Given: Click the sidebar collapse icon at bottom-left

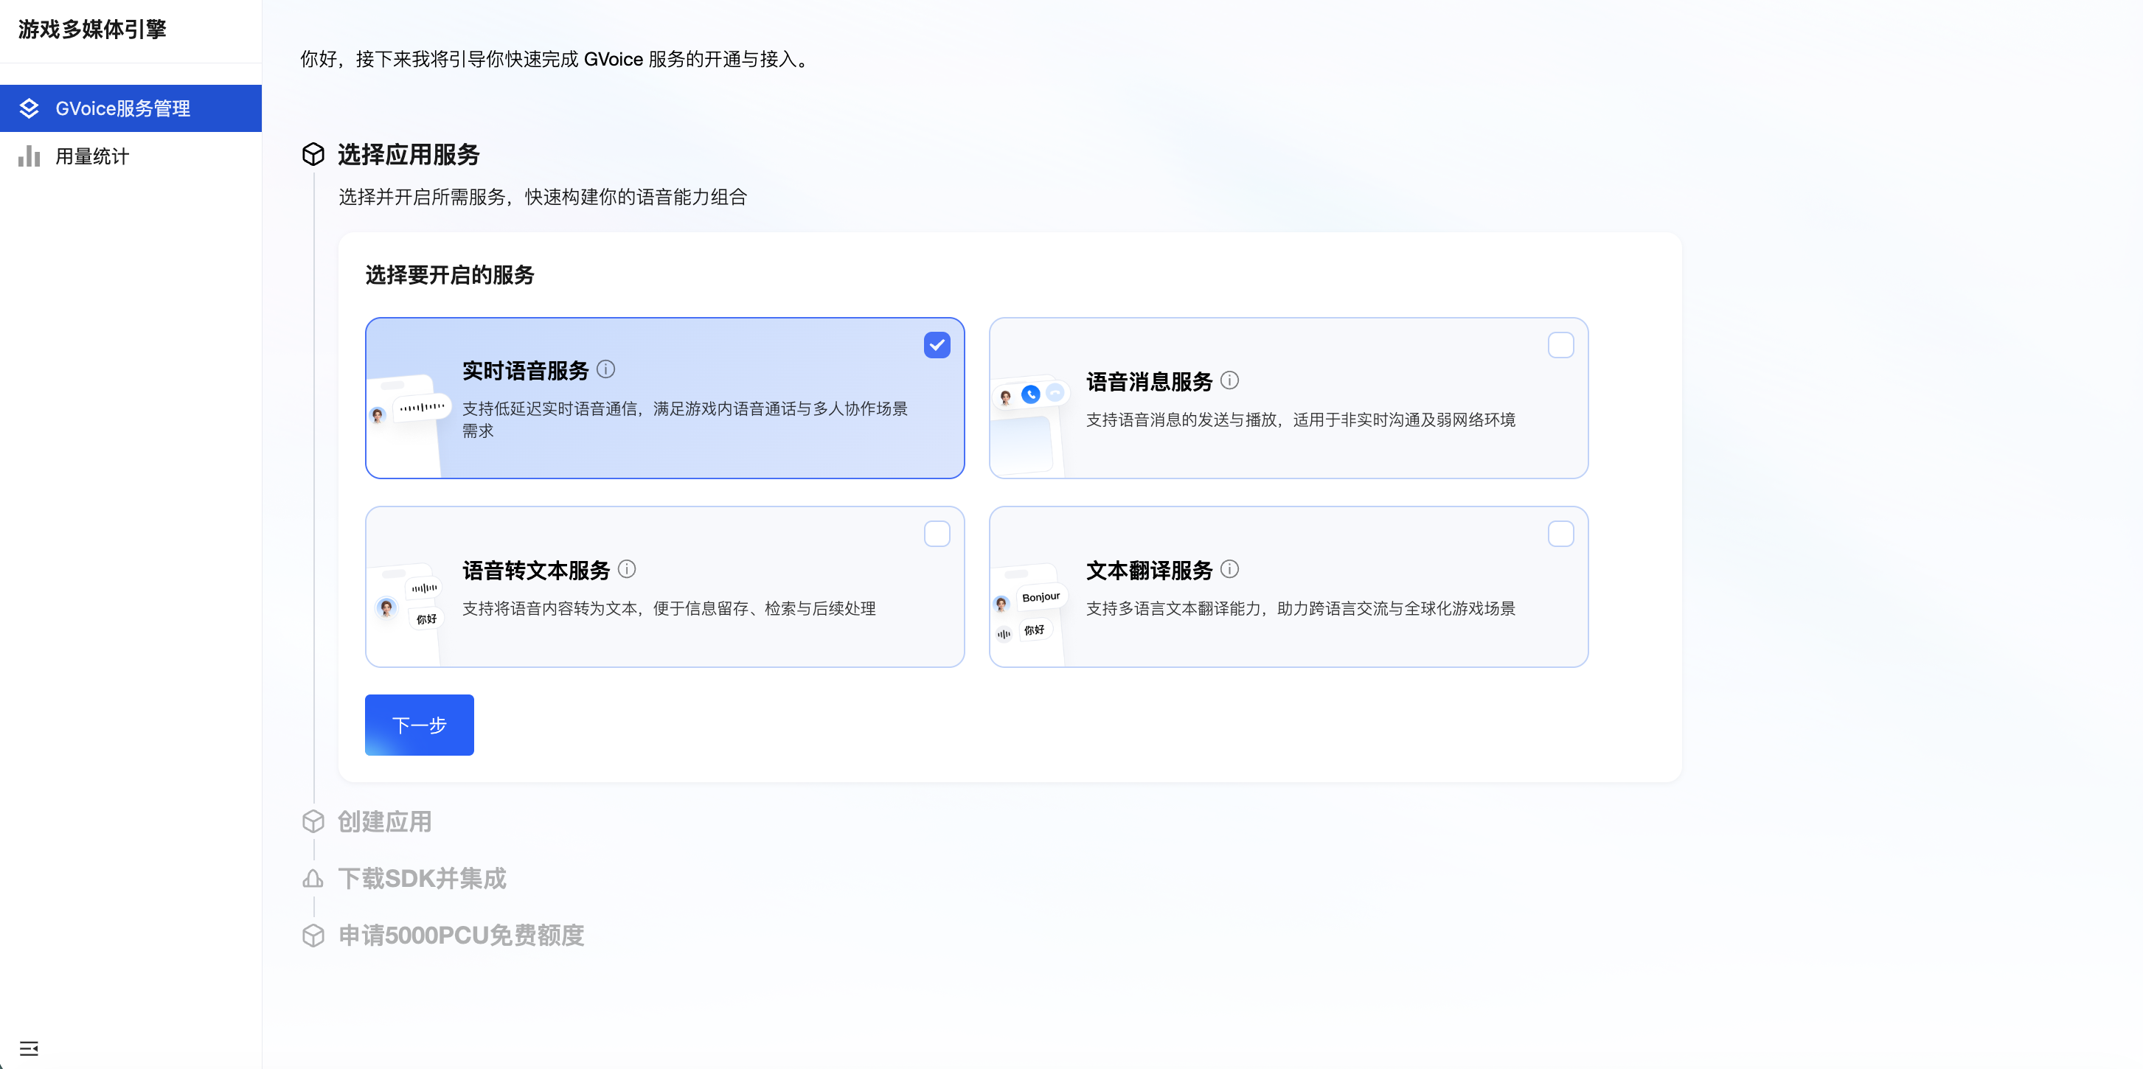Looking at the screenshot, I should [29, 1048].
